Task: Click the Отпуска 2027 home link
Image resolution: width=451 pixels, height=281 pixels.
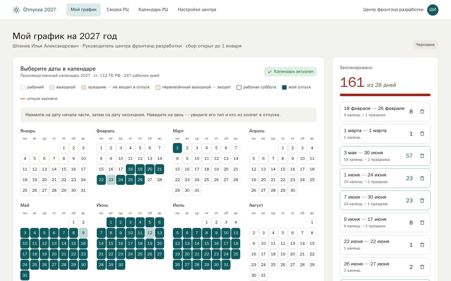Action: click(34, 10)
